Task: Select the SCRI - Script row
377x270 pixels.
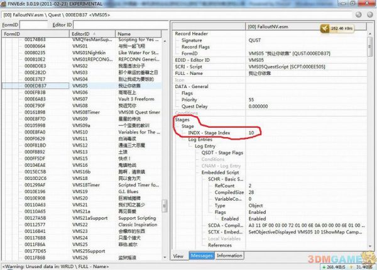Action: coord(270,67)
